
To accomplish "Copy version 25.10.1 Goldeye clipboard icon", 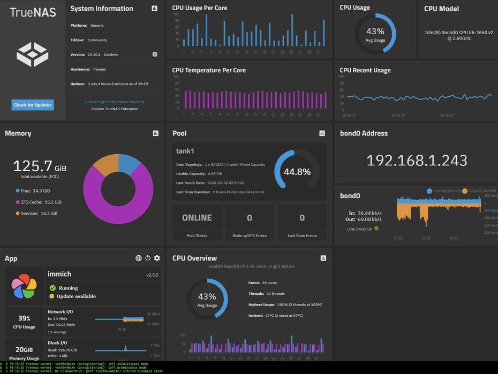I will click(155, 54).
